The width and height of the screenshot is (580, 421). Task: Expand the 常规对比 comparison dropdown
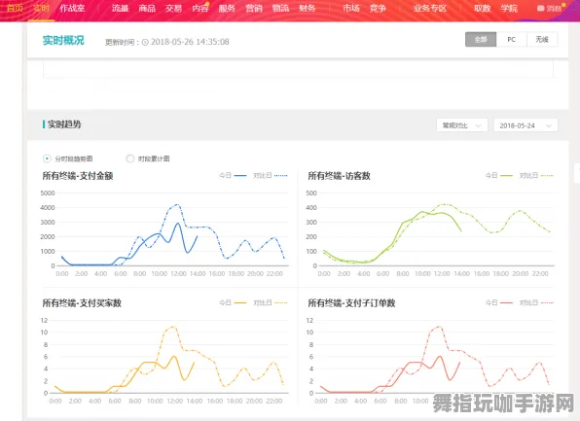[462, 125]
